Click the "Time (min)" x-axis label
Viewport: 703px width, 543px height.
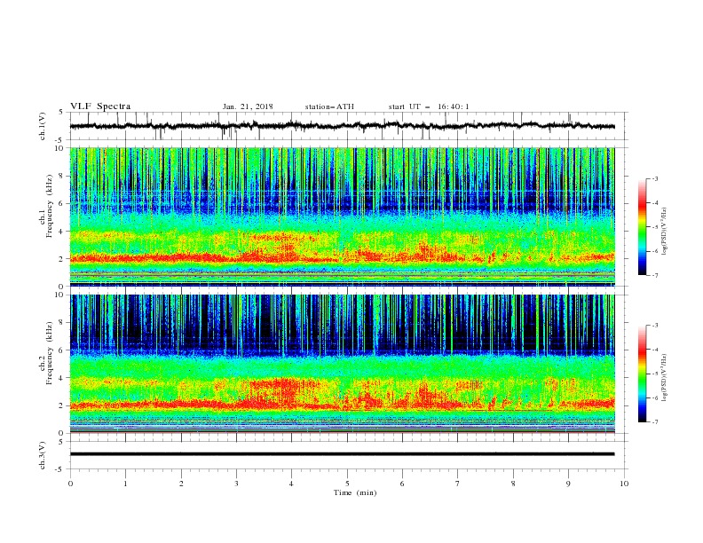pos(355,492)
